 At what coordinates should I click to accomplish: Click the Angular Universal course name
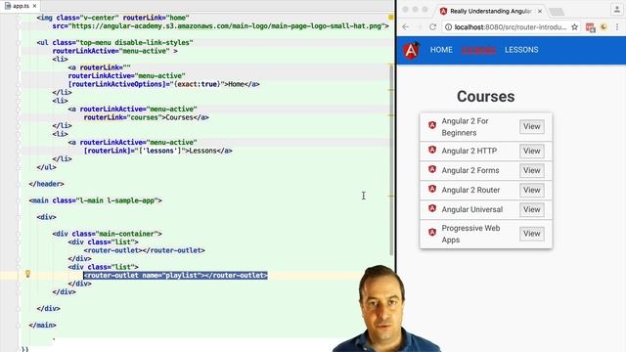(472, 209)
